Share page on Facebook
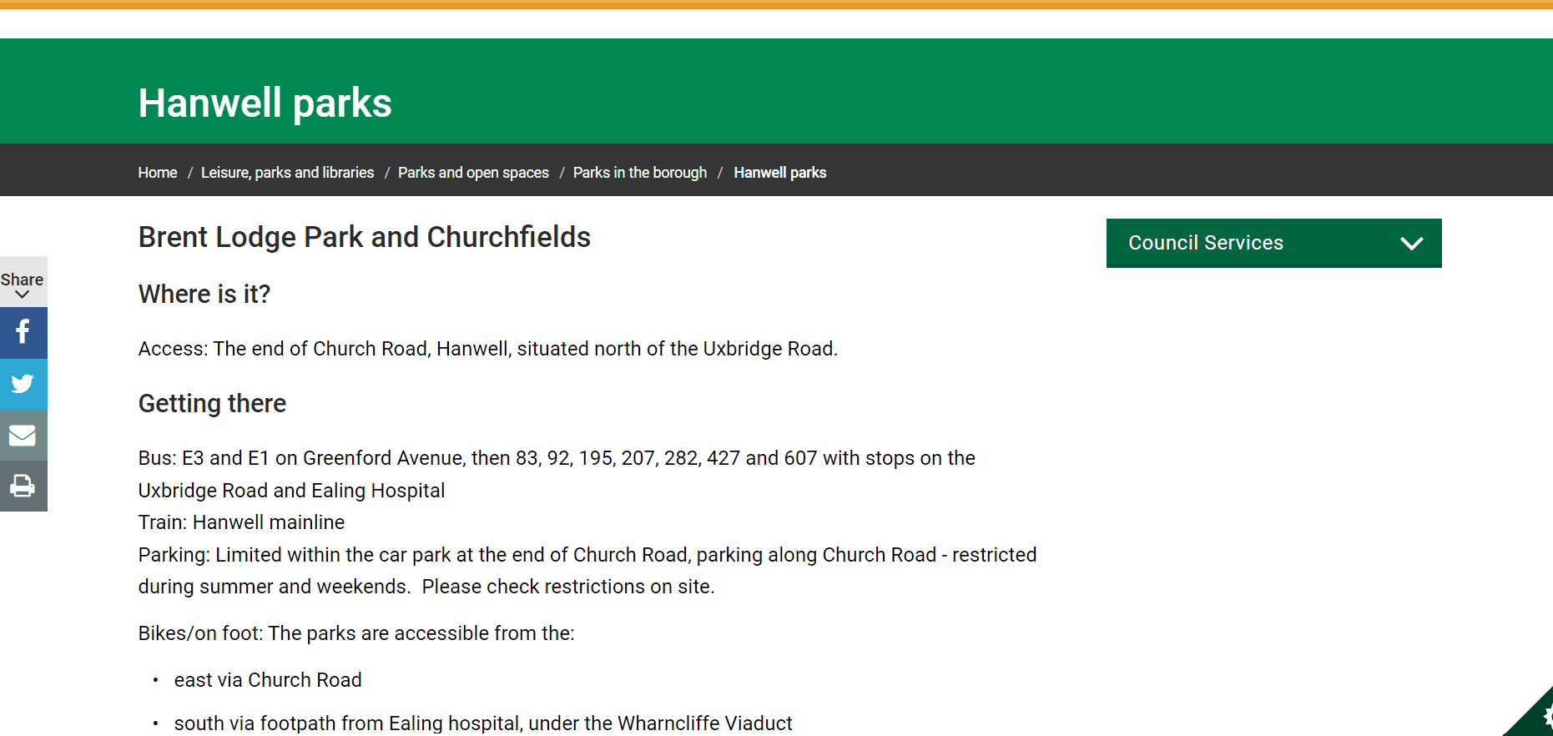Viewport: 1553px width, 736px height. [23, 332]
